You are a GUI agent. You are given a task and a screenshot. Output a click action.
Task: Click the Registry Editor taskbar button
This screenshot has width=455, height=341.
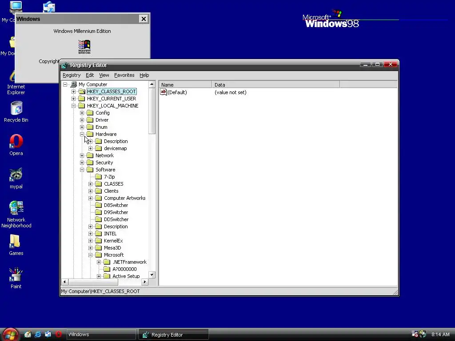(x=174, y=335)
